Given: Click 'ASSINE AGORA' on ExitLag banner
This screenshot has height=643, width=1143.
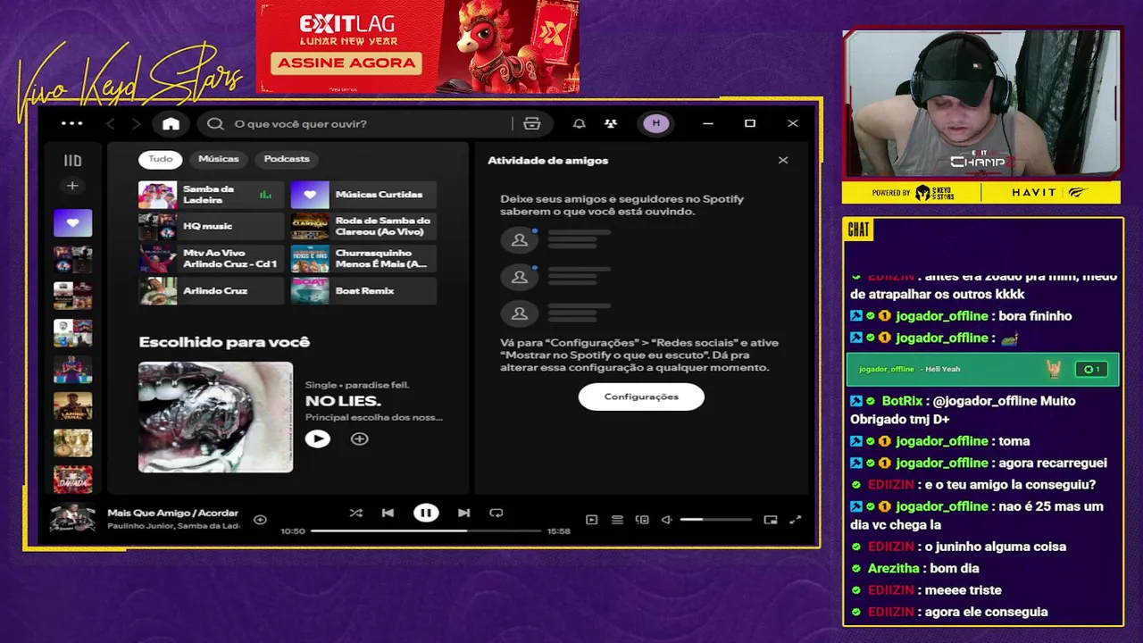Looking at the screenshot, I should [x=347, y=63].
